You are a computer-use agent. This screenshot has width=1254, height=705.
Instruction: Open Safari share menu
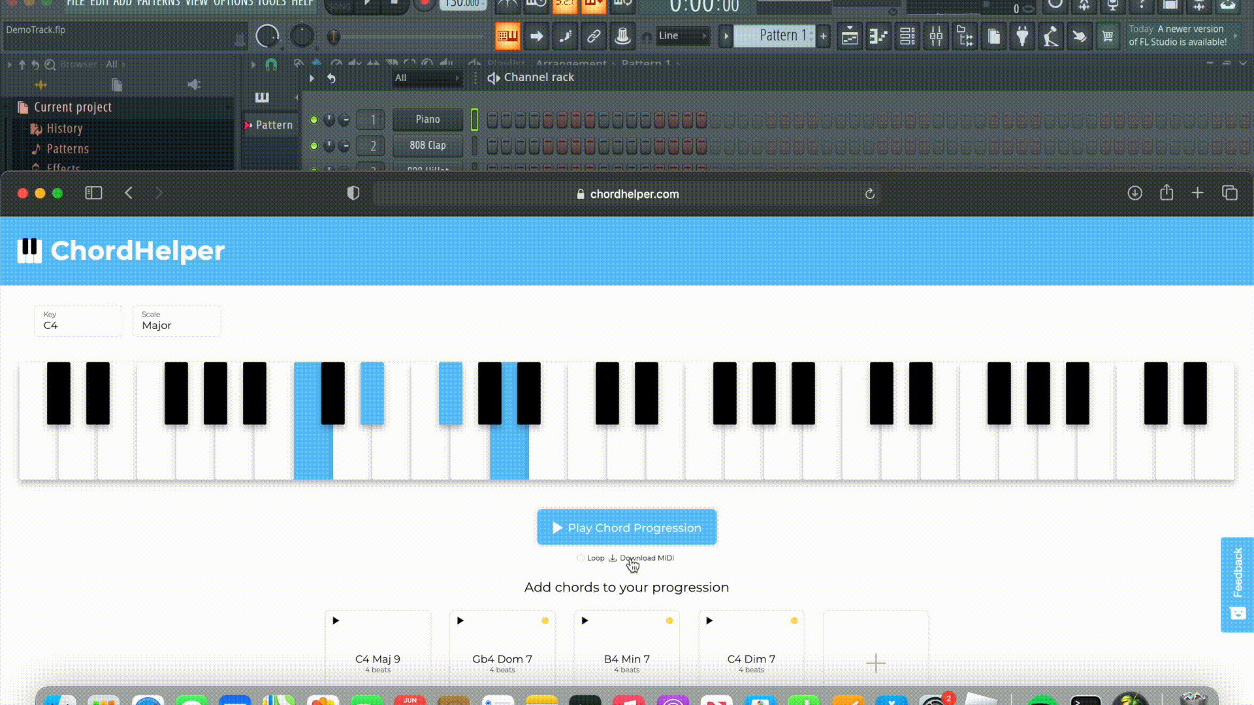click(1166, 193)
